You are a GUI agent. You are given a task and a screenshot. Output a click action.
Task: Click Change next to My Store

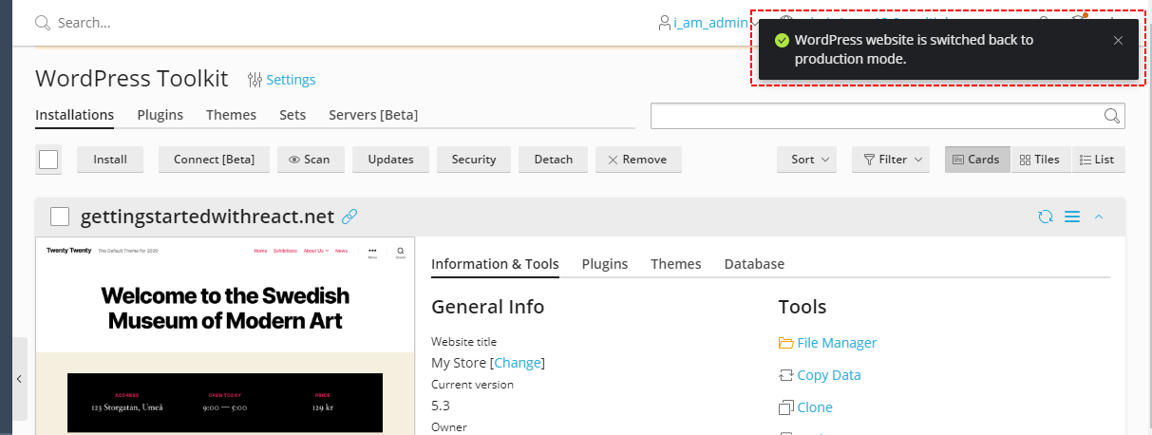[518, 363]
